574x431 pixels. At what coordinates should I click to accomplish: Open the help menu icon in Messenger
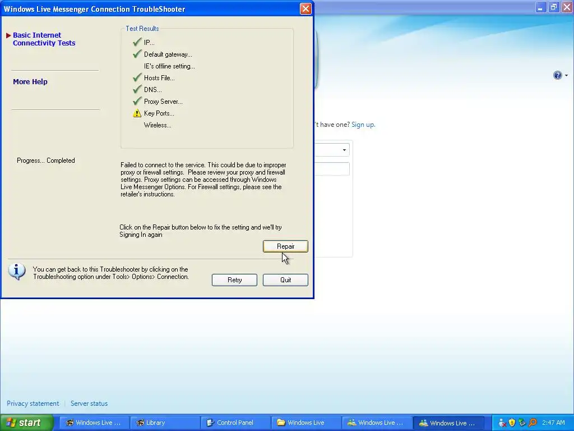pos(557,75)
